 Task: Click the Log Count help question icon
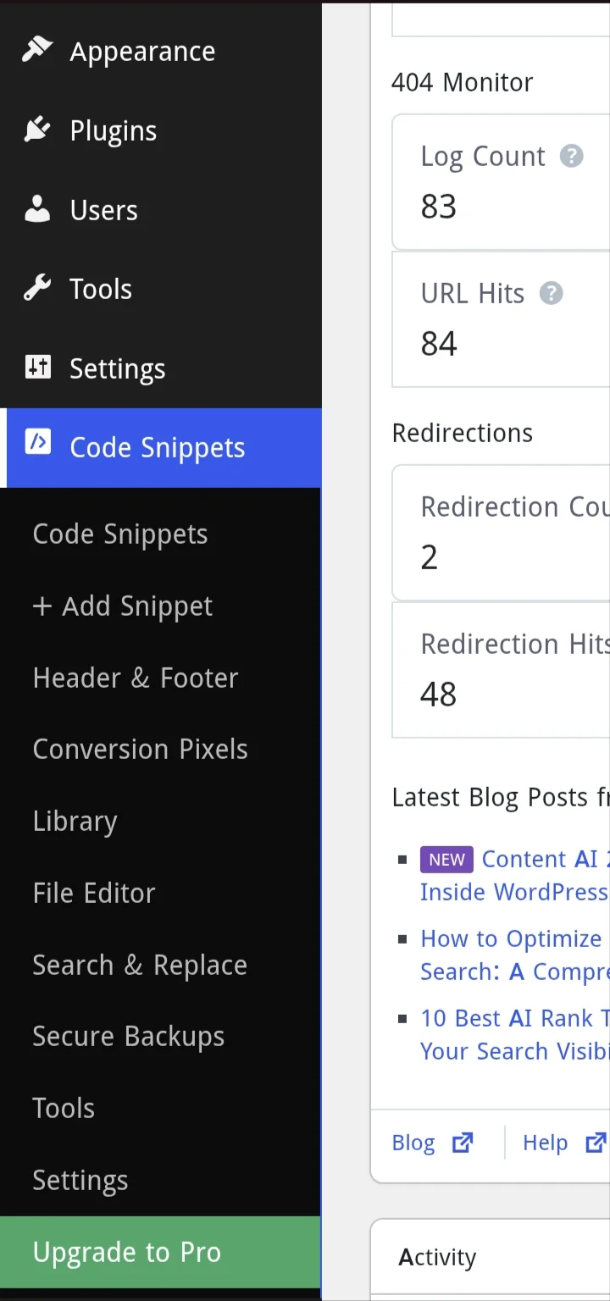[x=572, y=156]
